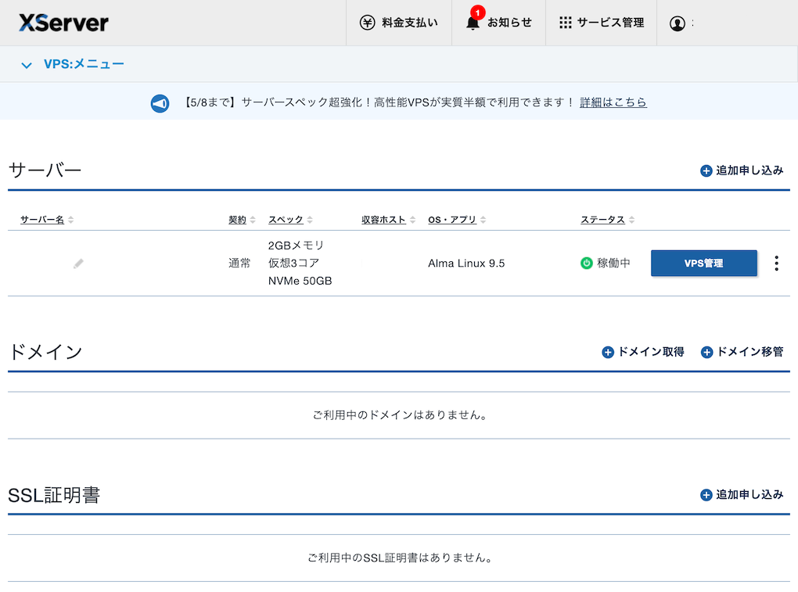Sort by サーバー名 column
The image size is (798, 592).
[47, 220]
